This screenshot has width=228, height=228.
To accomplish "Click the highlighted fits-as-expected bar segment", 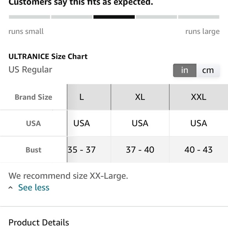I will click(x=114, y=17).
